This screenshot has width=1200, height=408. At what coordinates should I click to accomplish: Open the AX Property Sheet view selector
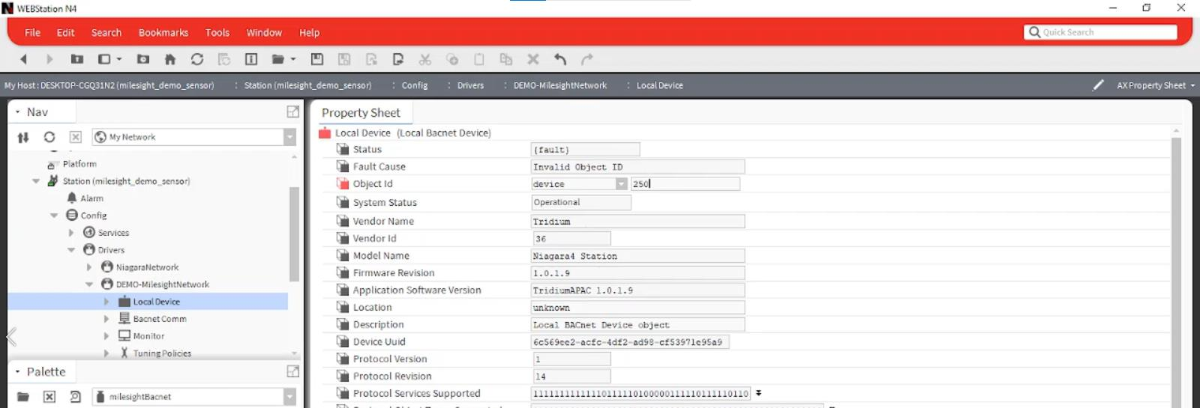[x=1155, y=85]
